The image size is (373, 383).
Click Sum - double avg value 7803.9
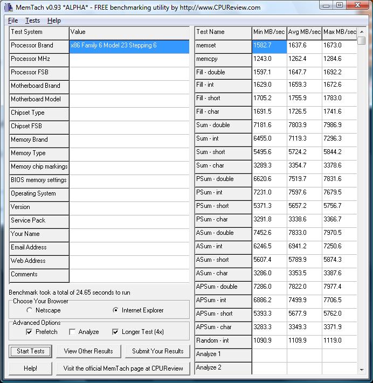[x=305, y=126]
